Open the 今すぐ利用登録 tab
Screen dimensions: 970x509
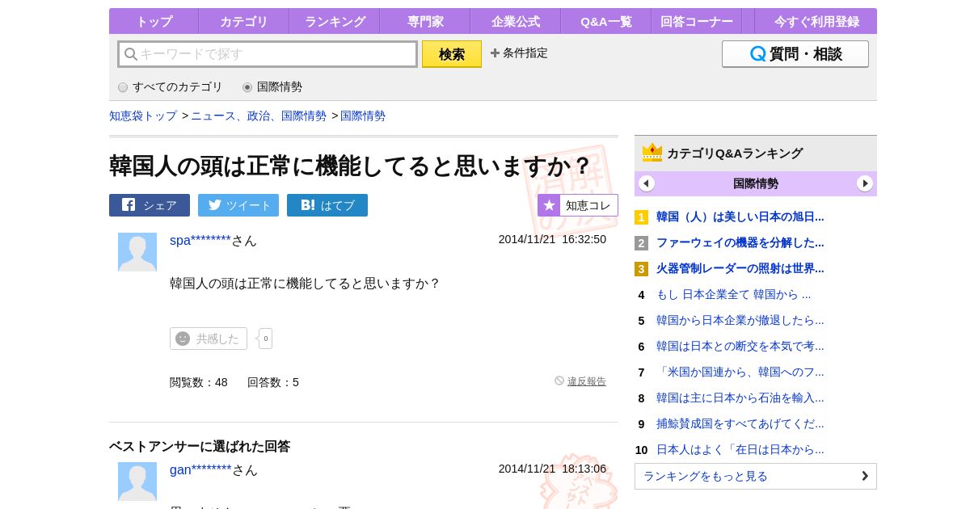tap(816, 21)
